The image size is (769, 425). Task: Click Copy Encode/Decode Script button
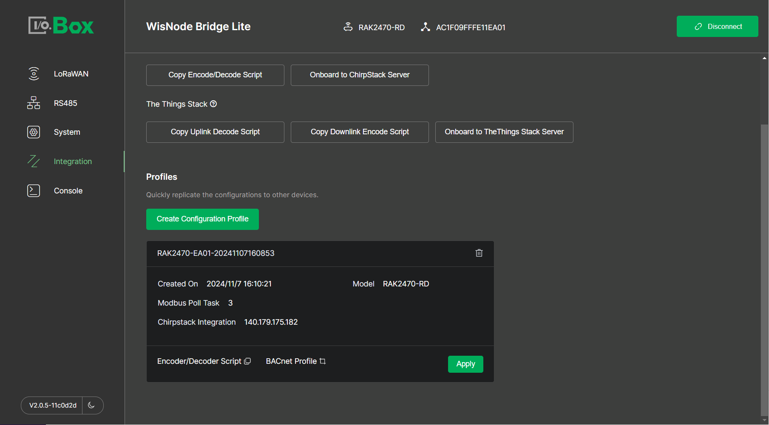coord(215,75)
